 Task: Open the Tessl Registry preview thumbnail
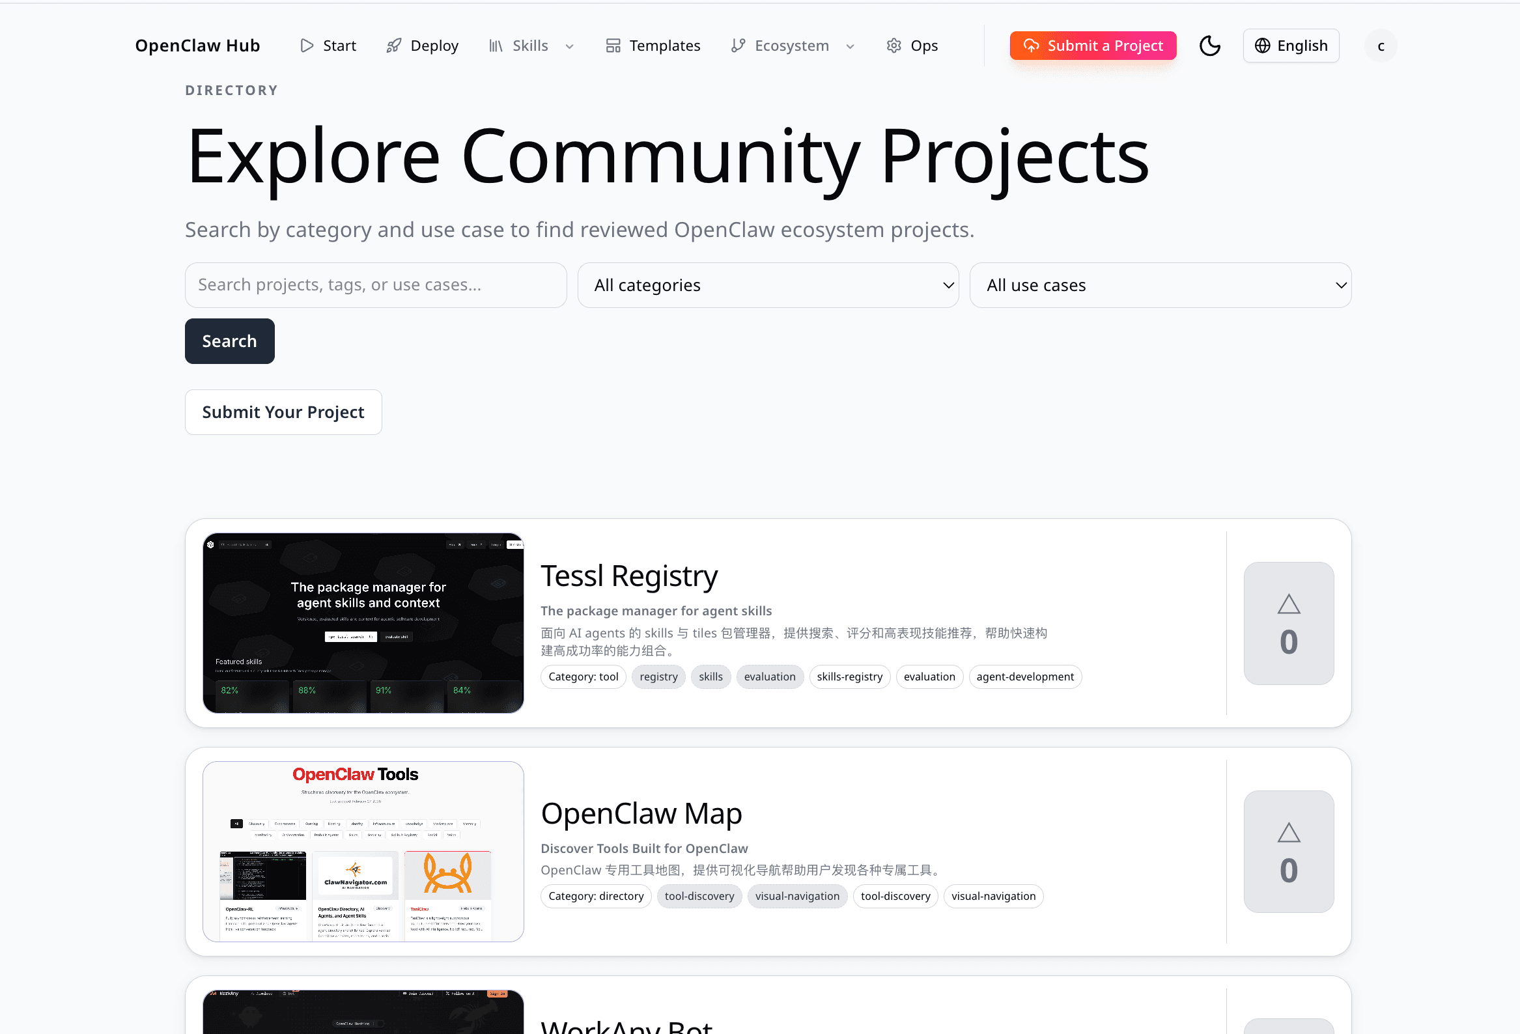(x=363, y=622)
